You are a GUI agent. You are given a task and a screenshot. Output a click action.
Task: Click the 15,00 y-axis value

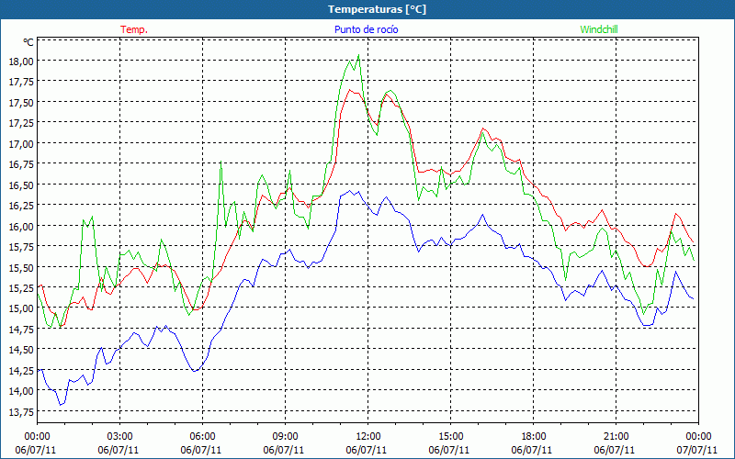pos(21,308)
